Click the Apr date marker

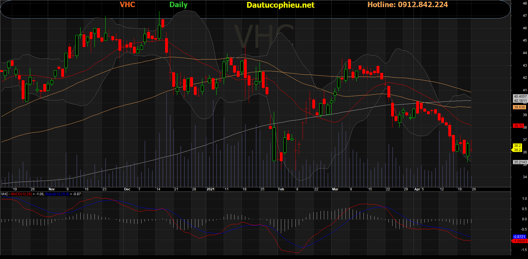[417, 189]
